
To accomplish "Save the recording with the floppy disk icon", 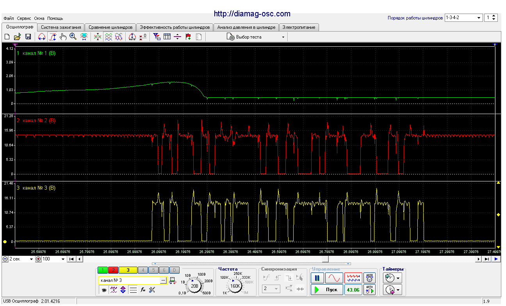I will pyautogui.click(x=28, y=37).
